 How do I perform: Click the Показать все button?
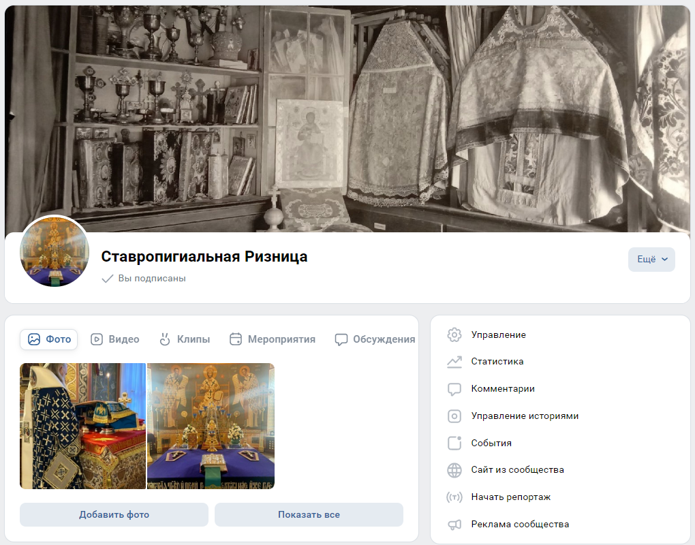click(309, 514)
